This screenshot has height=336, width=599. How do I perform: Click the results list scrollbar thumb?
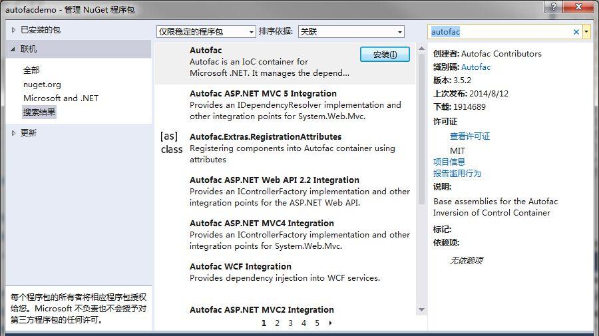pyautogui.click(x=421, y=128)
